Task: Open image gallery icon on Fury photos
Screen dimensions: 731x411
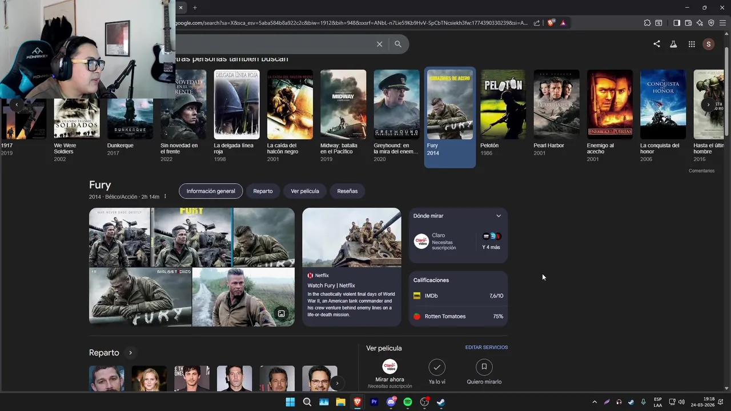Action: tap(282, 313)
